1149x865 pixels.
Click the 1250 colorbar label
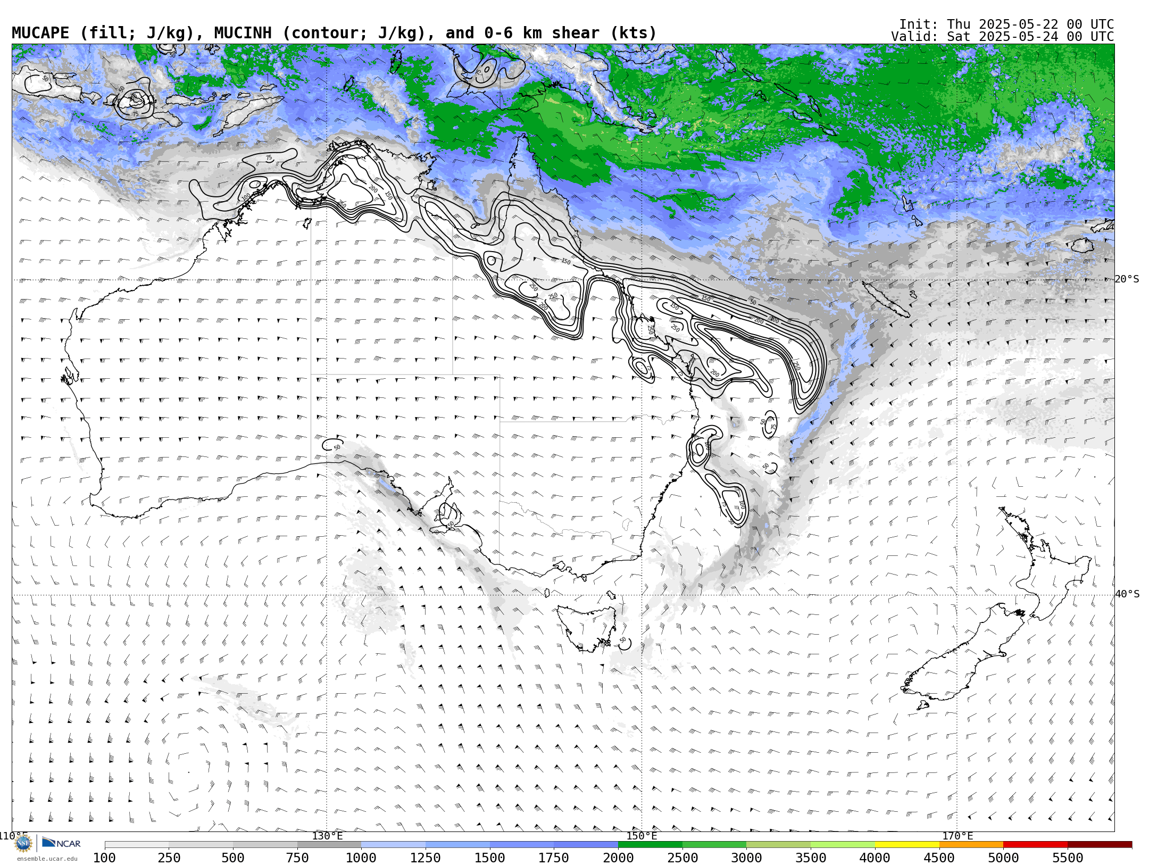click(x=426, y=858)
